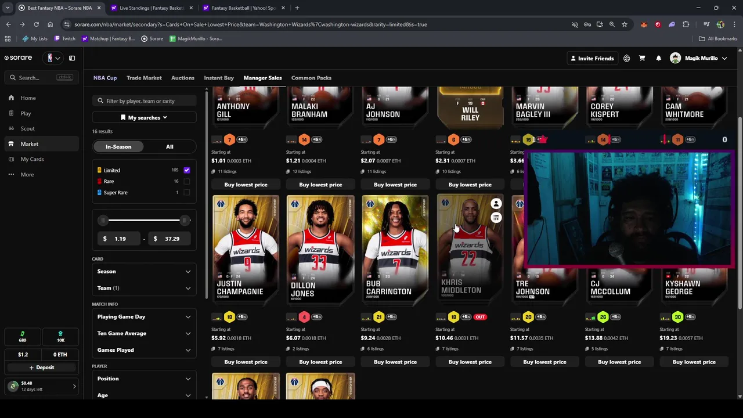
Task: Click the Deposit button
Action: click(41, 367)
